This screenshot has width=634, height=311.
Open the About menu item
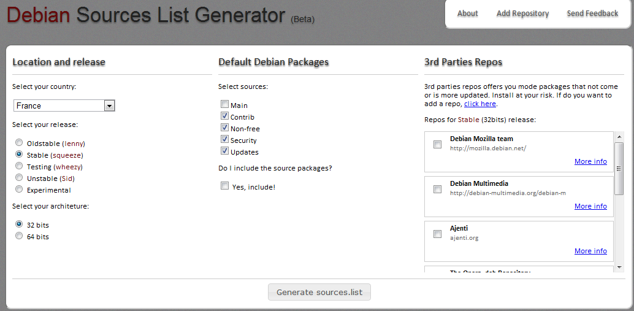(467, 13)
